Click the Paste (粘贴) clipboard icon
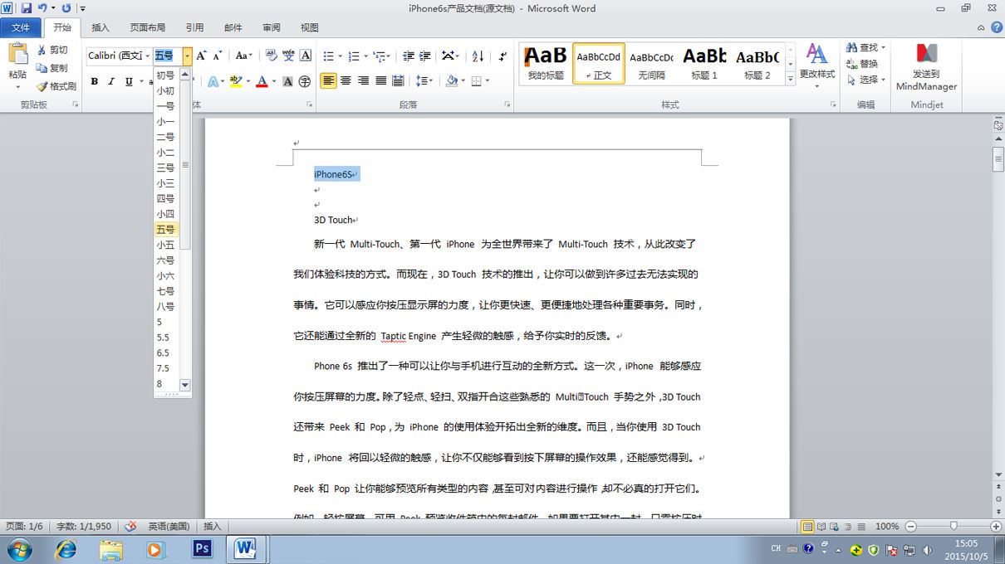Screen dimensions: 1005x564 point(17,55)
